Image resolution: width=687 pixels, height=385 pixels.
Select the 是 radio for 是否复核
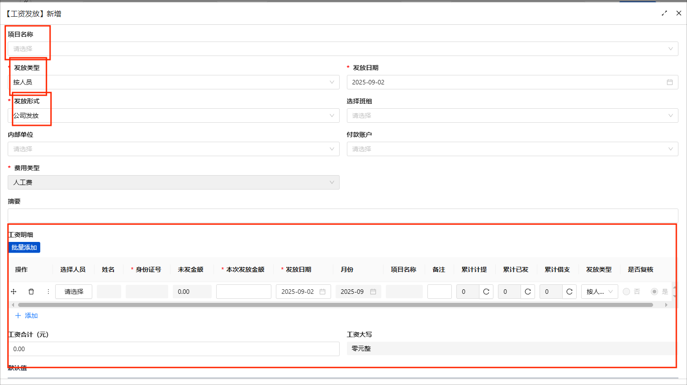click(654, 292)
